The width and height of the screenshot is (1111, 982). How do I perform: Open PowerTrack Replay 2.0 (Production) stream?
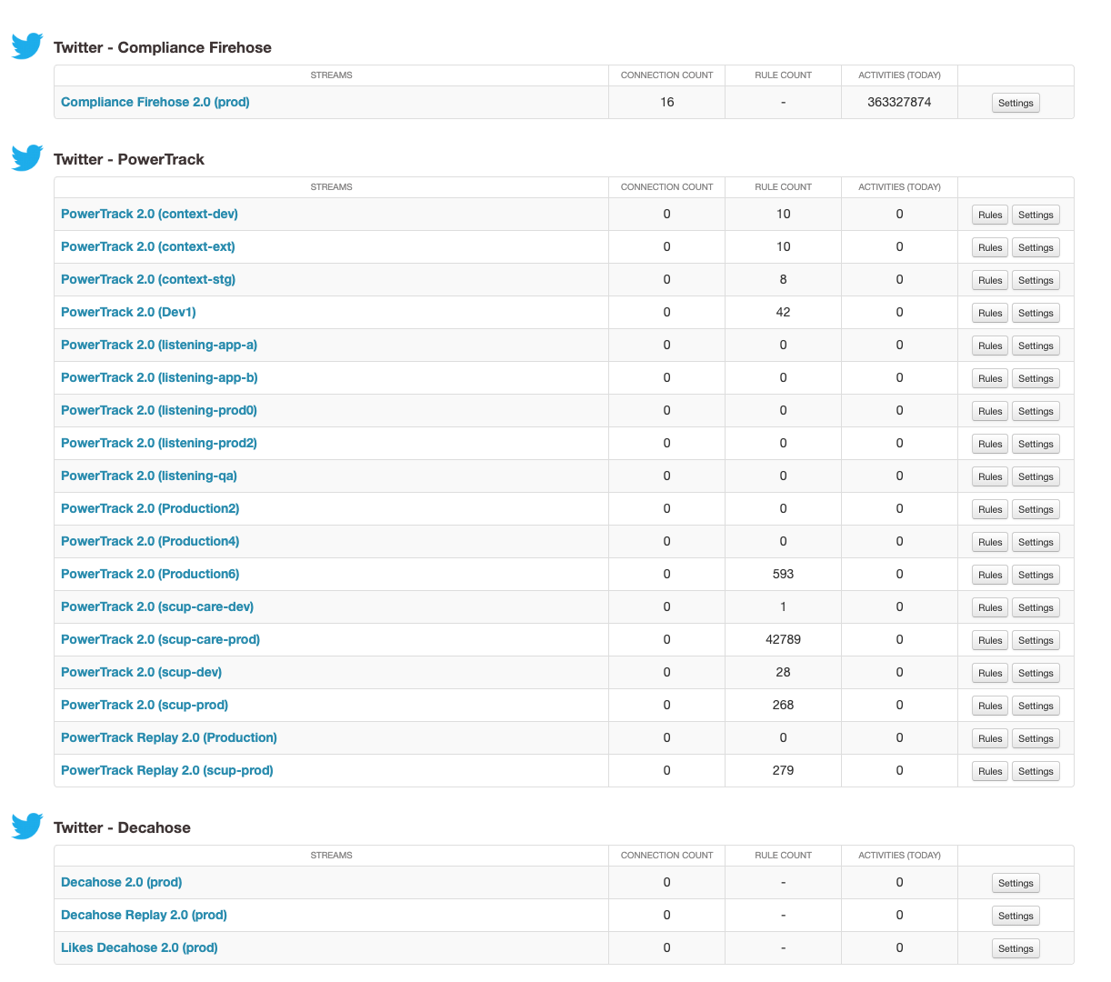click(169, 737)
